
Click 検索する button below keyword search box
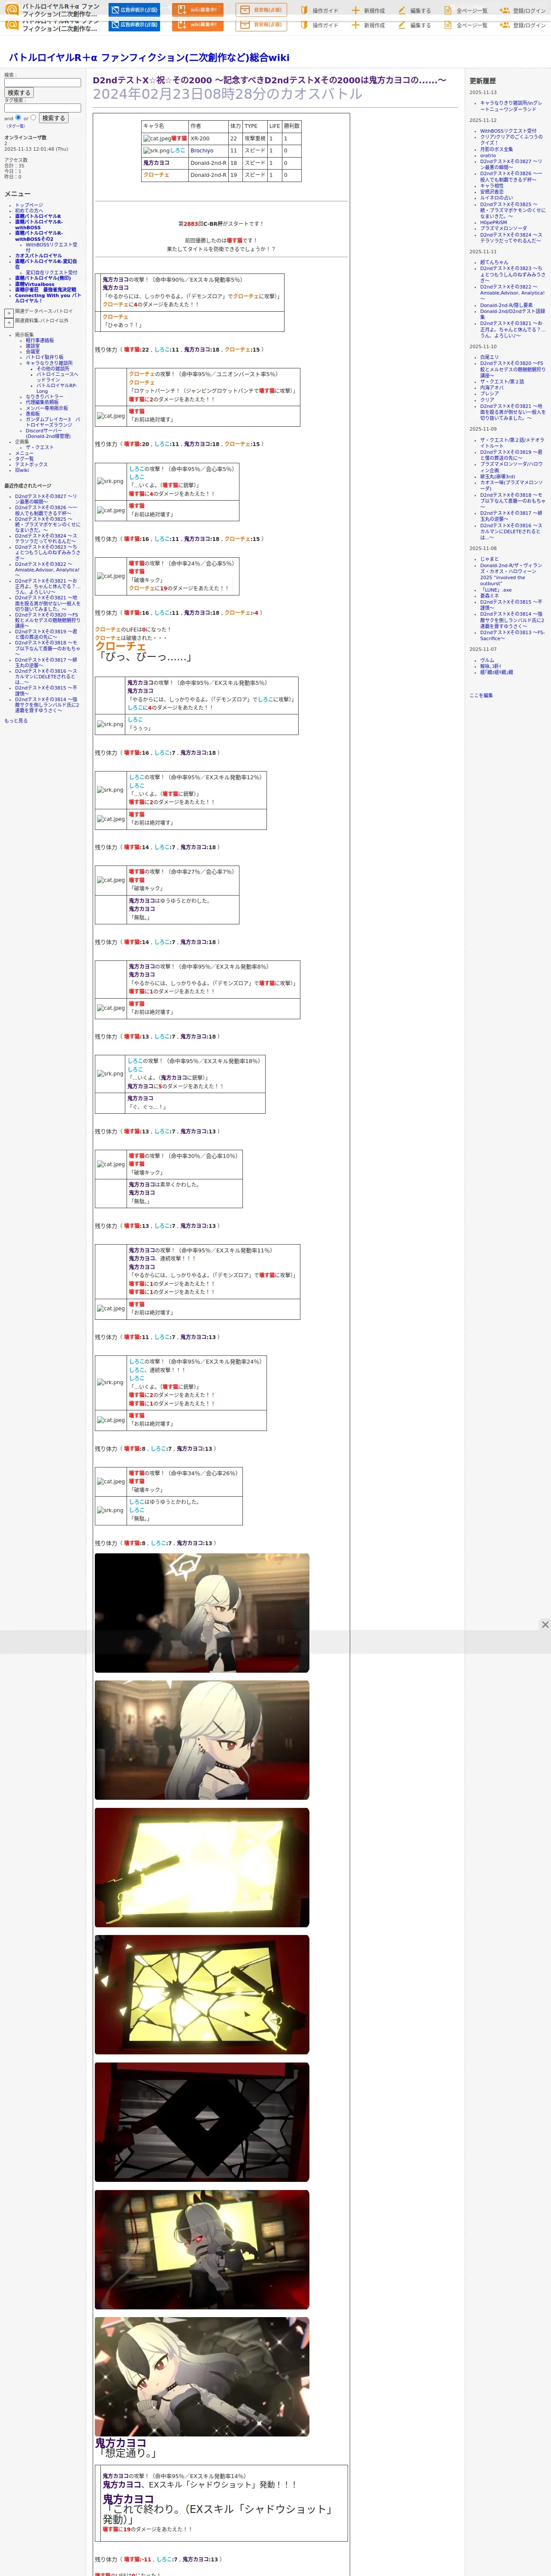click(x=19, y=93)
